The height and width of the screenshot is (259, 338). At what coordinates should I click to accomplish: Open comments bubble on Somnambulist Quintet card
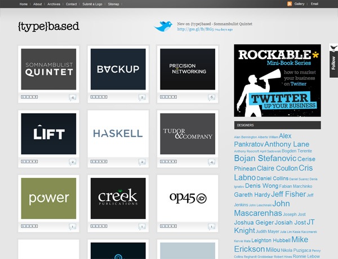(73, 97)
